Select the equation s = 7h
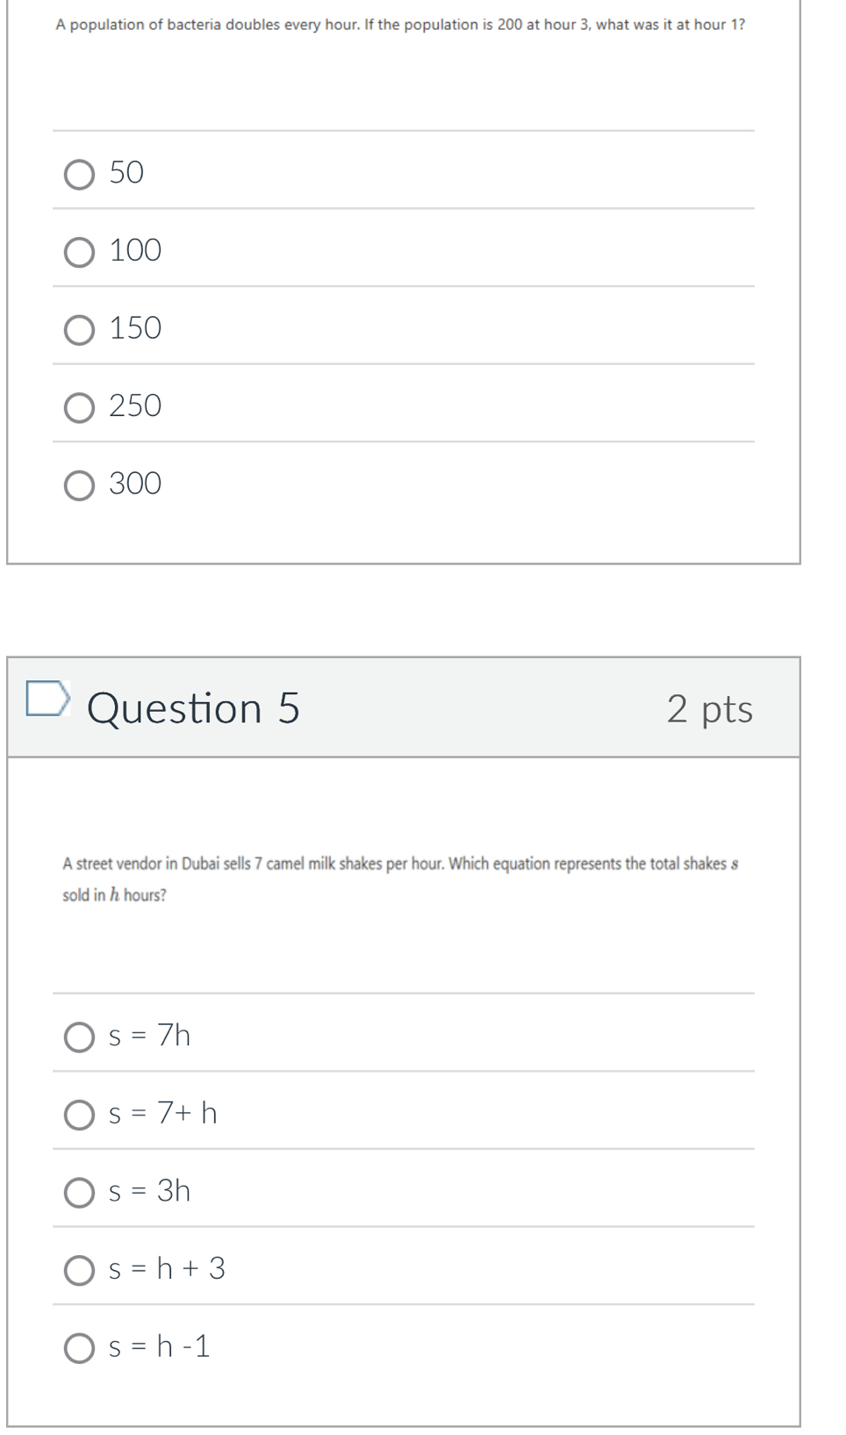The image size is (846, 1435). coord(79,1037)
